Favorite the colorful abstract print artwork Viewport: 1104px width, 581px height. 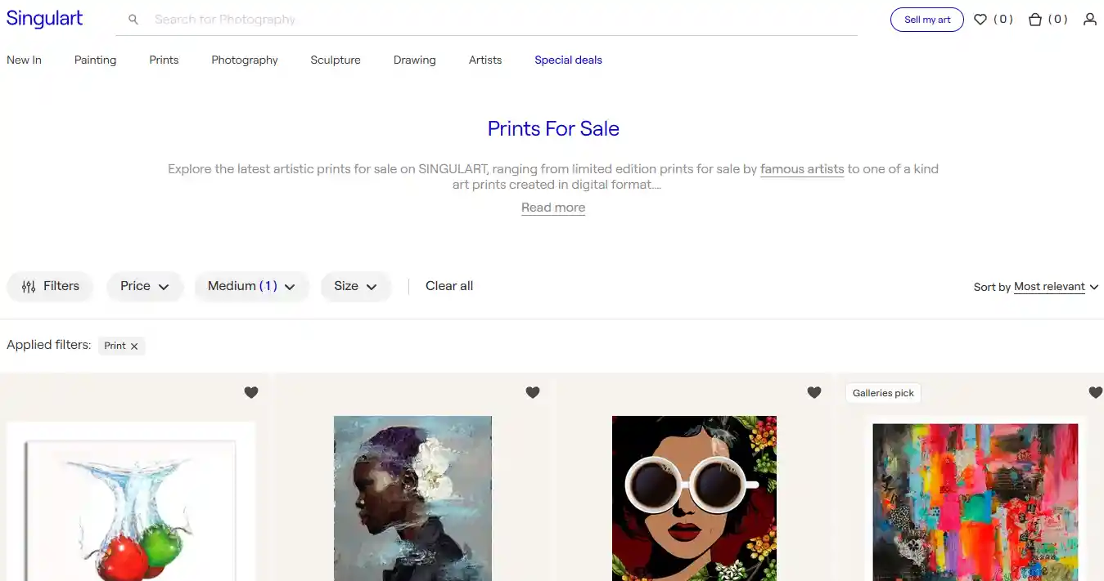1095,392
